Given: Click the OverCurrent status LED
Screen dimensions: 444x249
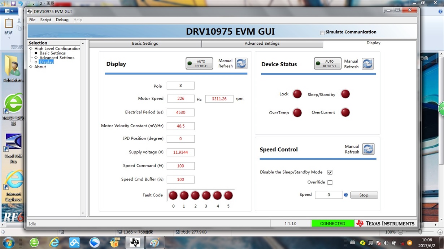Looking at the screenshot, I should tap(345, 112).
